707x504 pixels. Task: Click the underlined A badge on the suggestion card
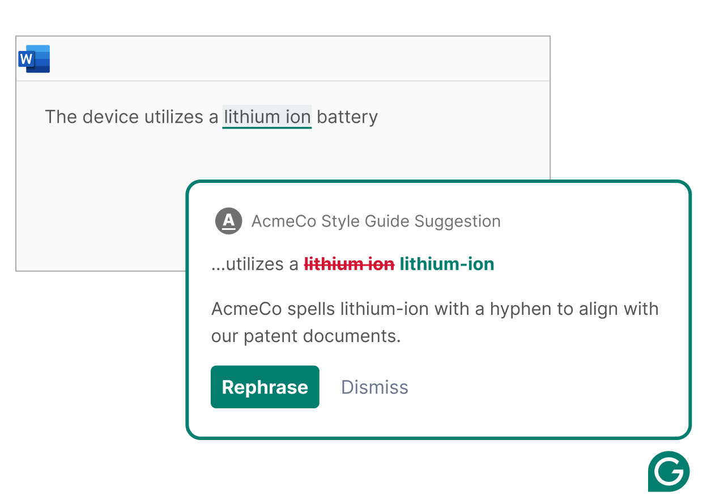pos(228,221)
